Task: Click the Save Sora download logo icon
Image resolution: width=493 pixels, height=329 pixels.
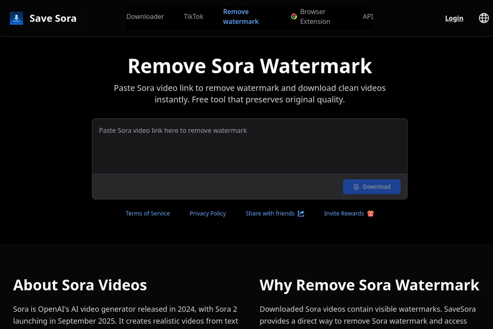Action: coord(16,18)
